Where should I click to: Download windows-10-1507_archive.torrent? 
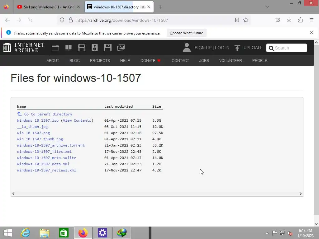click(51, 145)
